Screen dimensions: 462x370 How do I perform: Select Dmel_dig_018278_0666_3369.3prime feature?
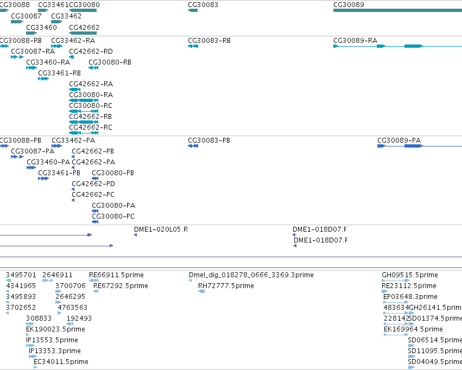click(191, 280)
